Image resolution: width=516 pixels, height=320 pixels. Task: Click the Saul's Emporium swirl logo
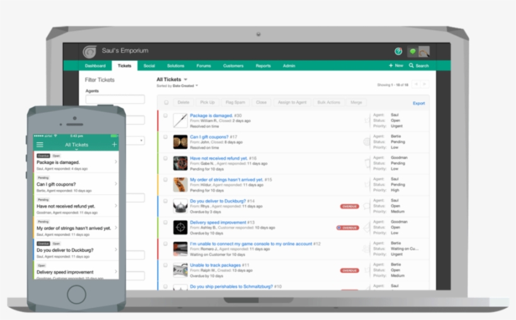coord(89,52)
